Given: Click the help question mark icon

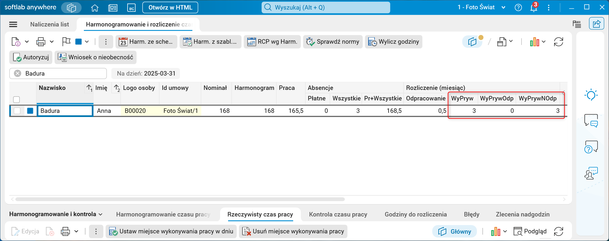Looking at the screenshot, I should [x=518, y=7].
